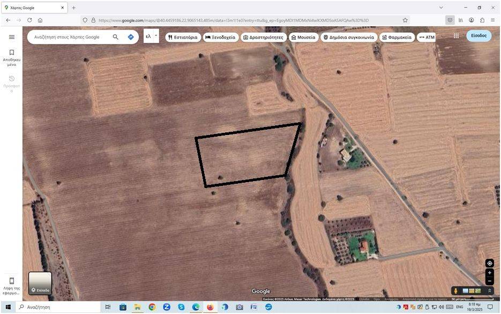Zoom out with the minus button
501x314 pixels.
489,281
